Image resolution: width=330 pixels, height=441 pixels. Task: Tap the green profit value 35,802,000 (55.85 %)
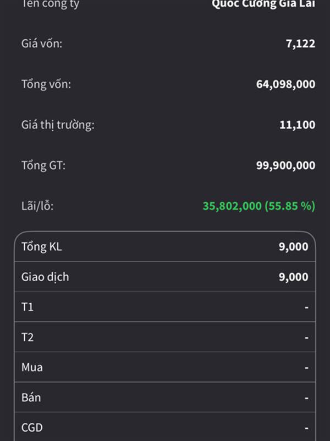(258, 206)
